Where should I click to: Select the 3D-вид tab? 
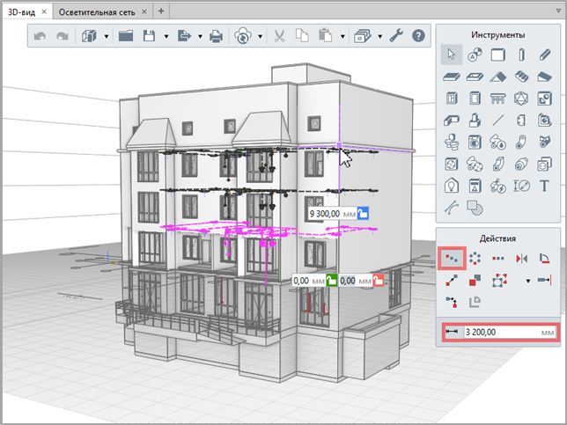click(22, 11)
